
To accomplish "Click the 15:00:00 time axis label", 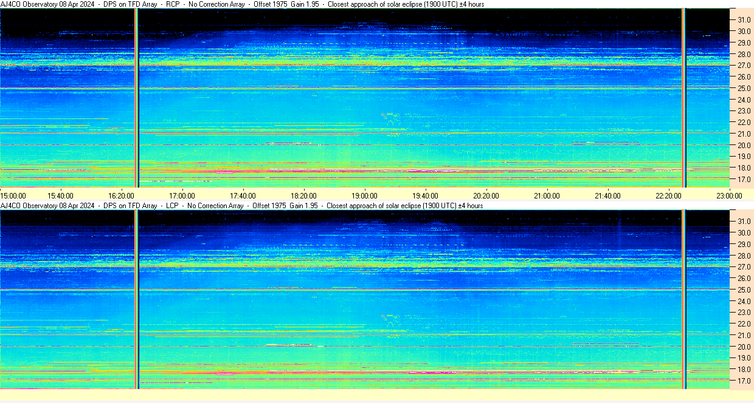I will click(13, 195).
